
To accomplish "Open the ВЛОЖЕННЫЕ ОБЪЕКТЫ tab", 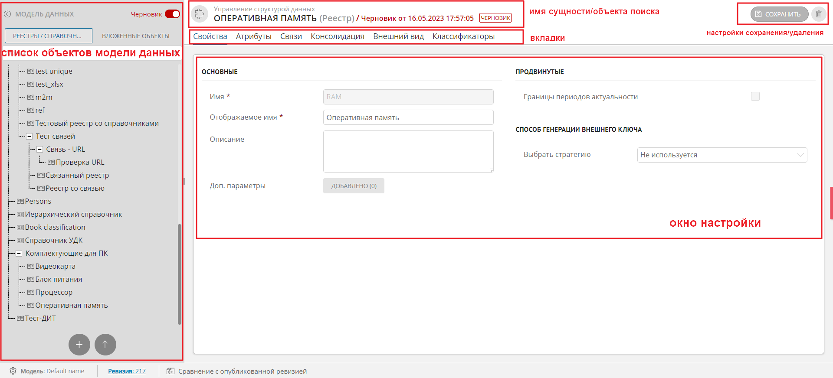I will (136, 36).
